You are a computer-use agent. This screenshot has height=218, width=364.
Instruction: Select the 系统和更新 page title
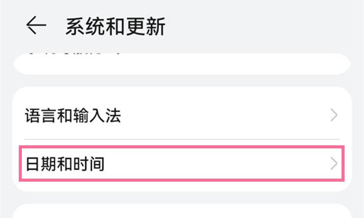pyautogui.click(x=115, y=27)
